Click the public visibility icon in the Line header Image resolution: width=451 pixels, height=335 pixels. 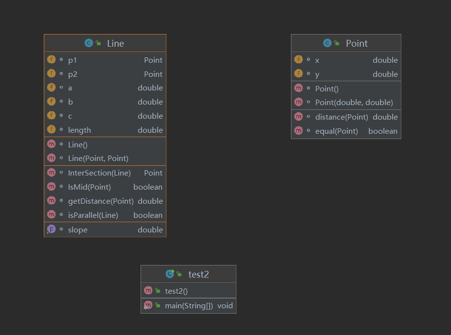point(98,43)
